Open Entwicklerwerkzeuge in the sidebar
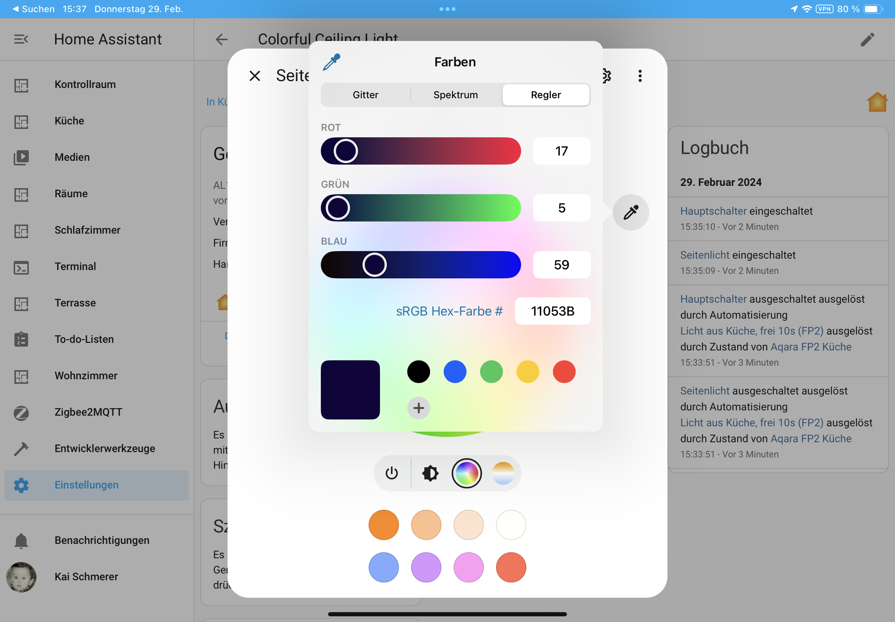895x622 pixels. click(104, 448)
